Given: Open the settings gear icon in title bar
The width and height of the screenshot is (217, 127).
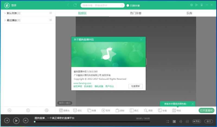Looking at the screenshot, I should click(x=192, y=5).
